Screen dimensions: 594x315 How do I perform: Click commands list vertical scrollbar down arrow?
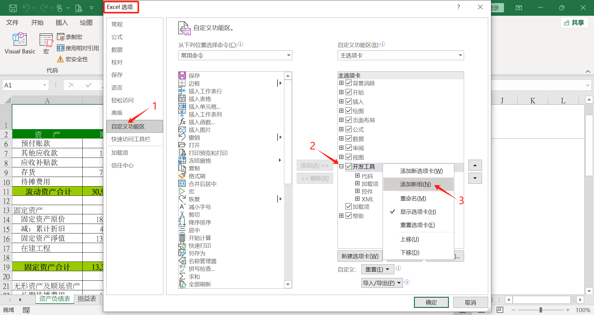(x=288, y=284)
